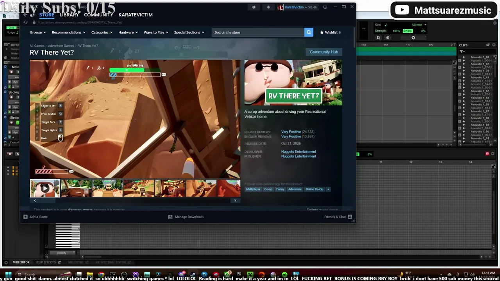Image resolution: width=500 pixels, height=281 pixels.
Task: Open Chrome from the Windows taskbar
Action: tap(101, 274)
